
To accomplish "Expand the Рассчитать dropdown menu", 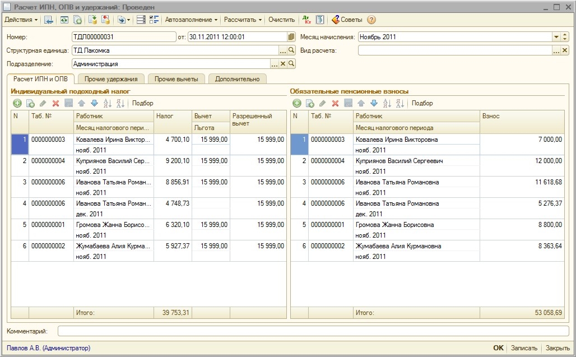I will [x=243, y=20].
